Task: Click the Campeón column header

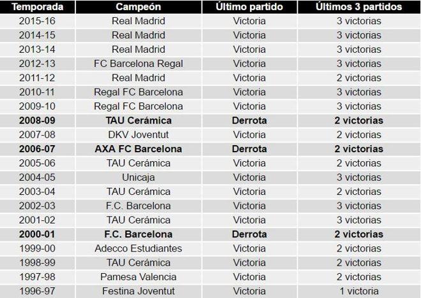Action: point(138,6)
